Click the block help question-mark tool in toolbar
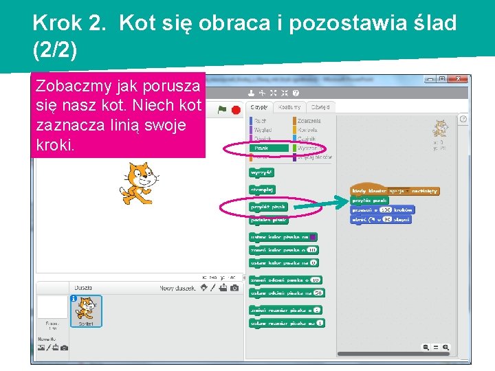 coord(296,93)
